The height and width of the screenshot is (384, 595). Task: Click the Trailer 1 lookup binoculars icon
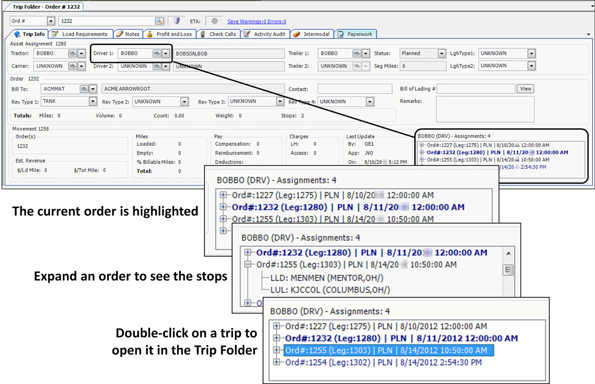pyautogui.click(x=357, y=54)
